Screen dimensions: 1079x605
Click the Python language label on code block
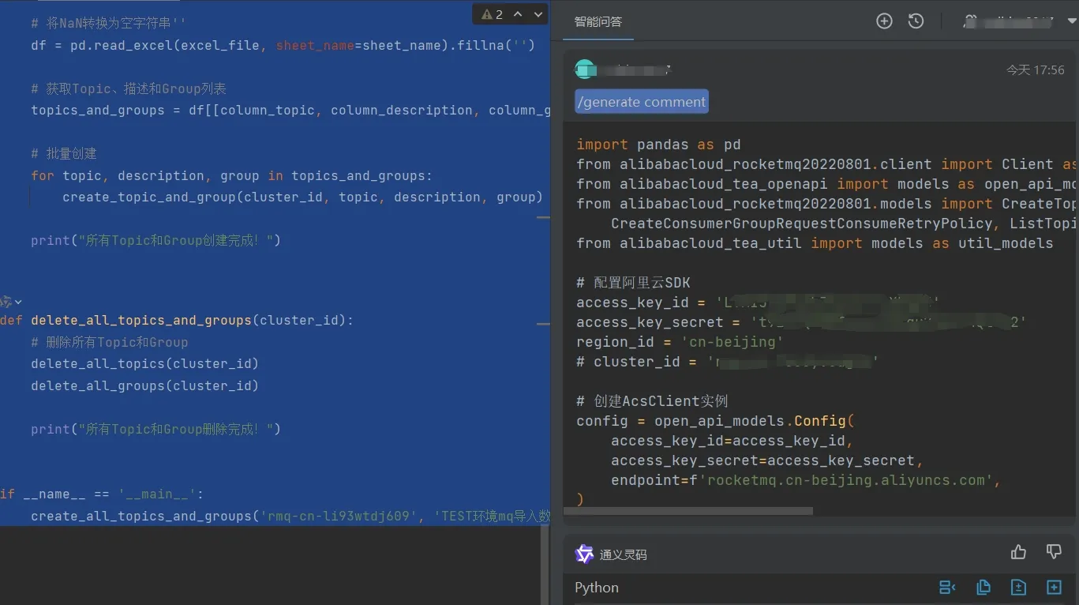[x=597, y=588]
